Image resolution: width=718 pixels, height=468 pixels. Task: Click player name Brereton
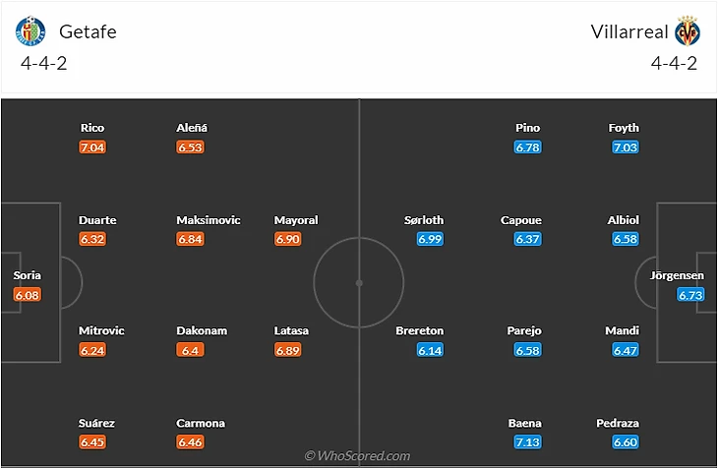(x=419, y=331)
